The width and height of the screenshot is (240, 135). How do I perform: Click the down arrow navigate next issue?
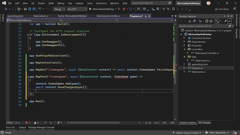(x=51, y=123)
